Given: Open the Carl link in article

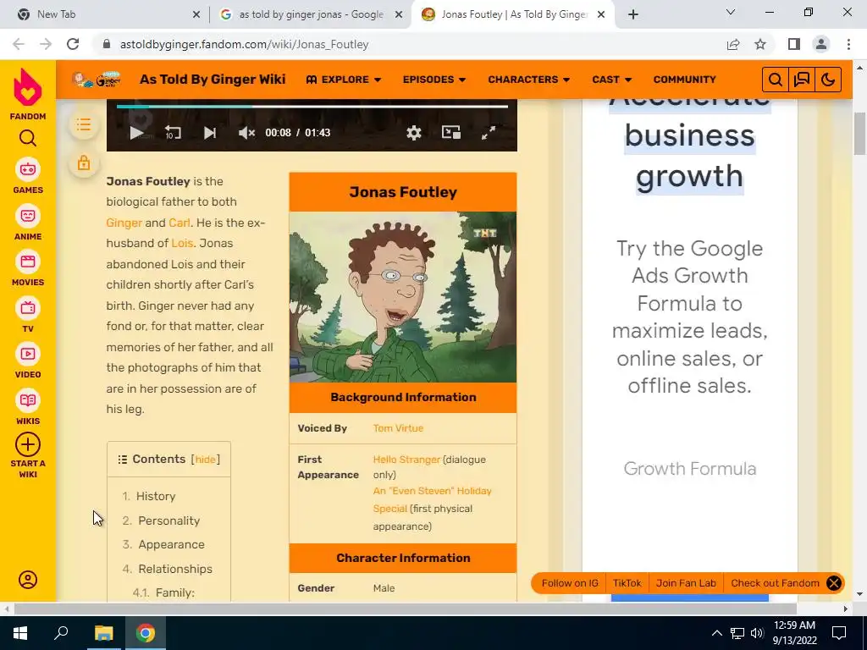Looking at the screenshot, I should (x=179, y=223).
